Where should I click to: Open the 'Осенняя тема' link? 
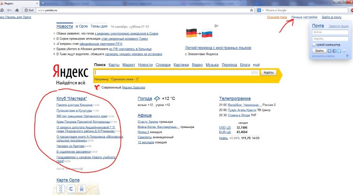pyautogui.click(x=277, y=17)
